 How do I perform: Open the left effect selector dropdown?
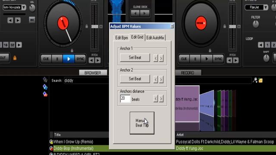coord(24,7)
